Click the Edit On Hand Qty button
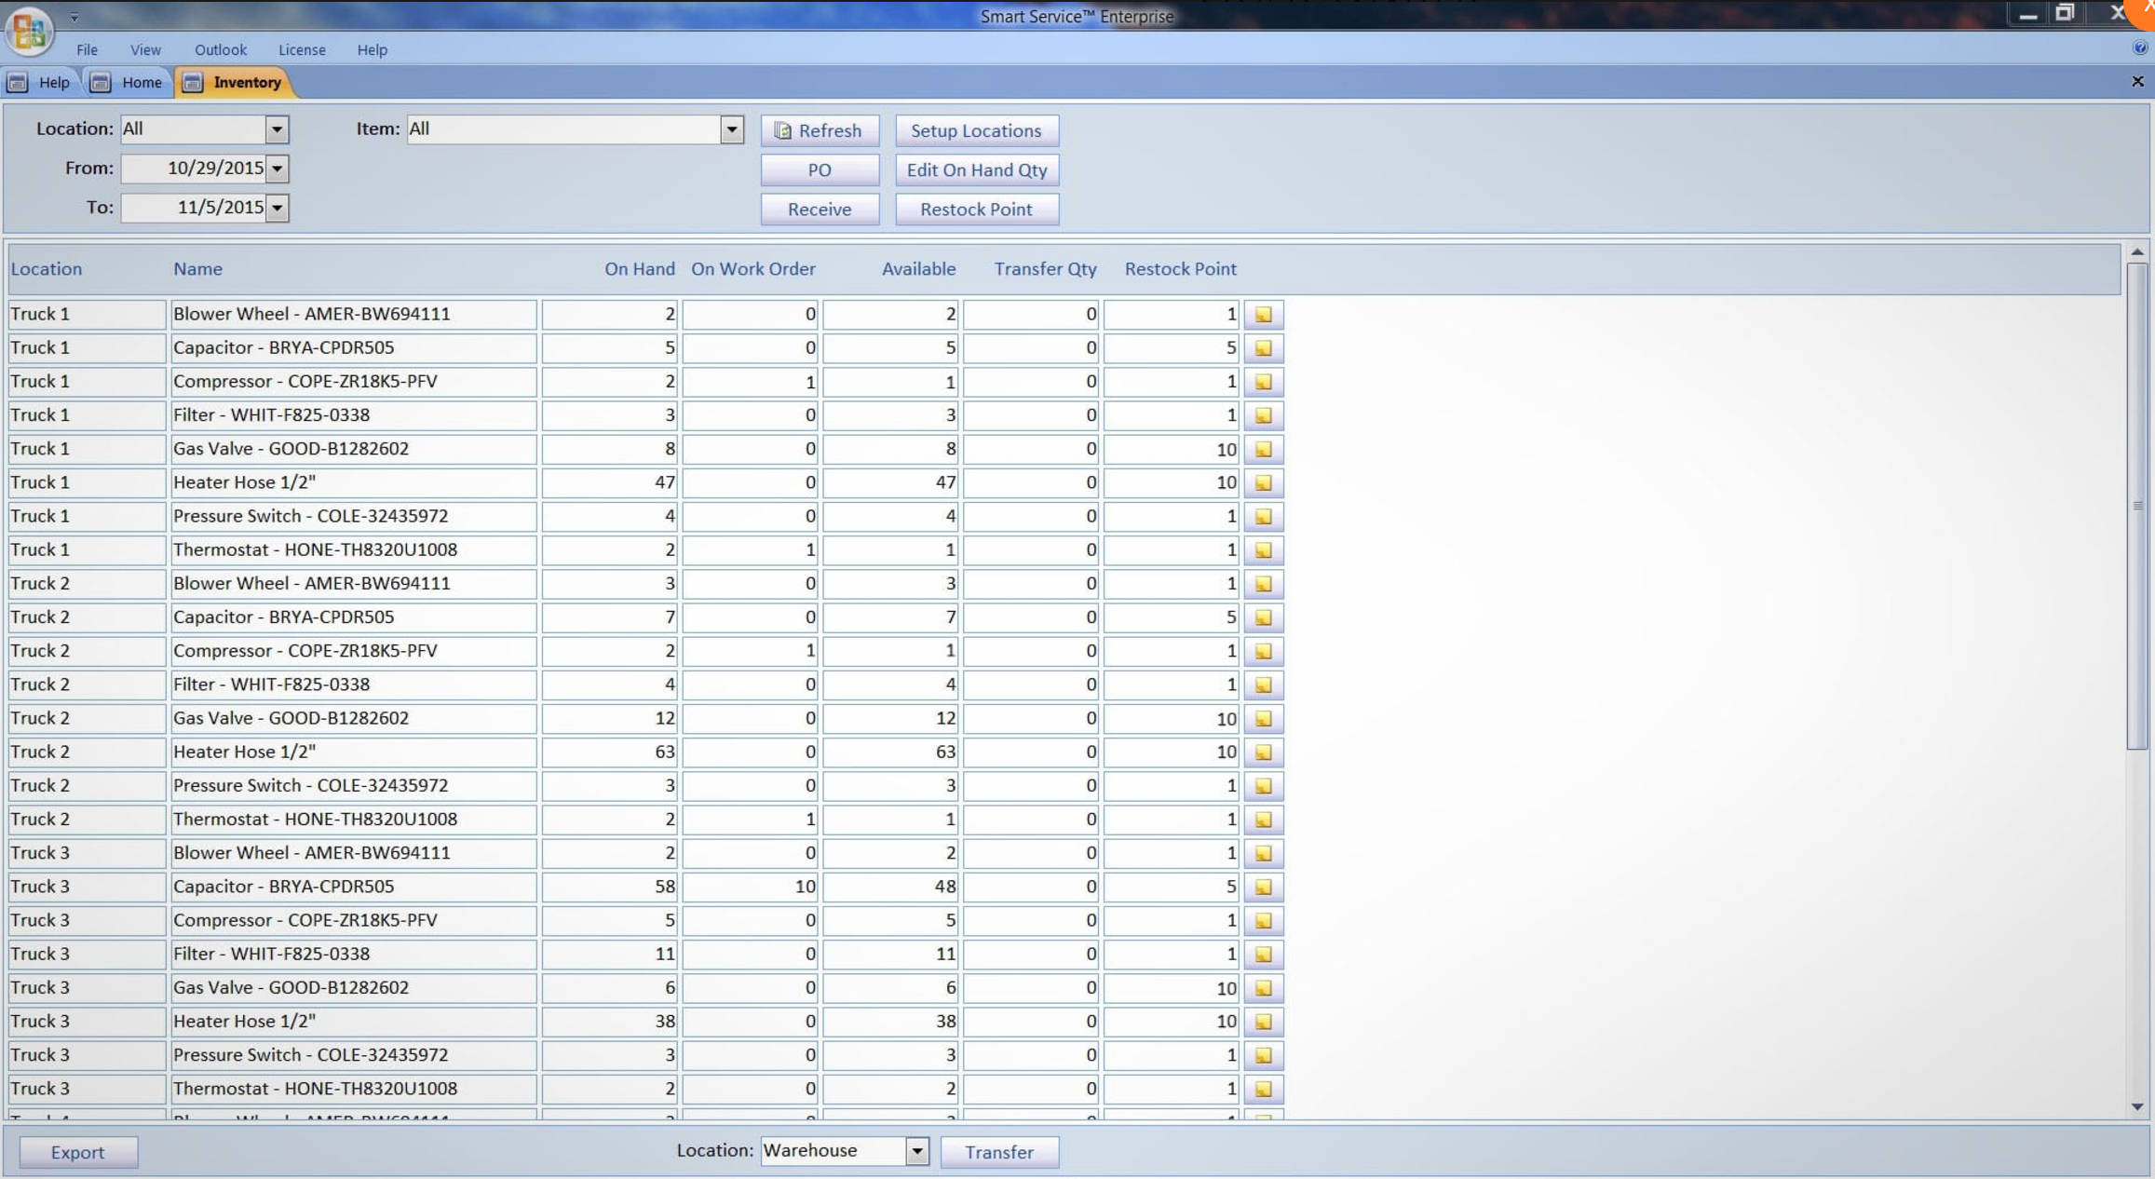The width and height of the screenshot is (2155, 1179). click(x=976, y=169)
